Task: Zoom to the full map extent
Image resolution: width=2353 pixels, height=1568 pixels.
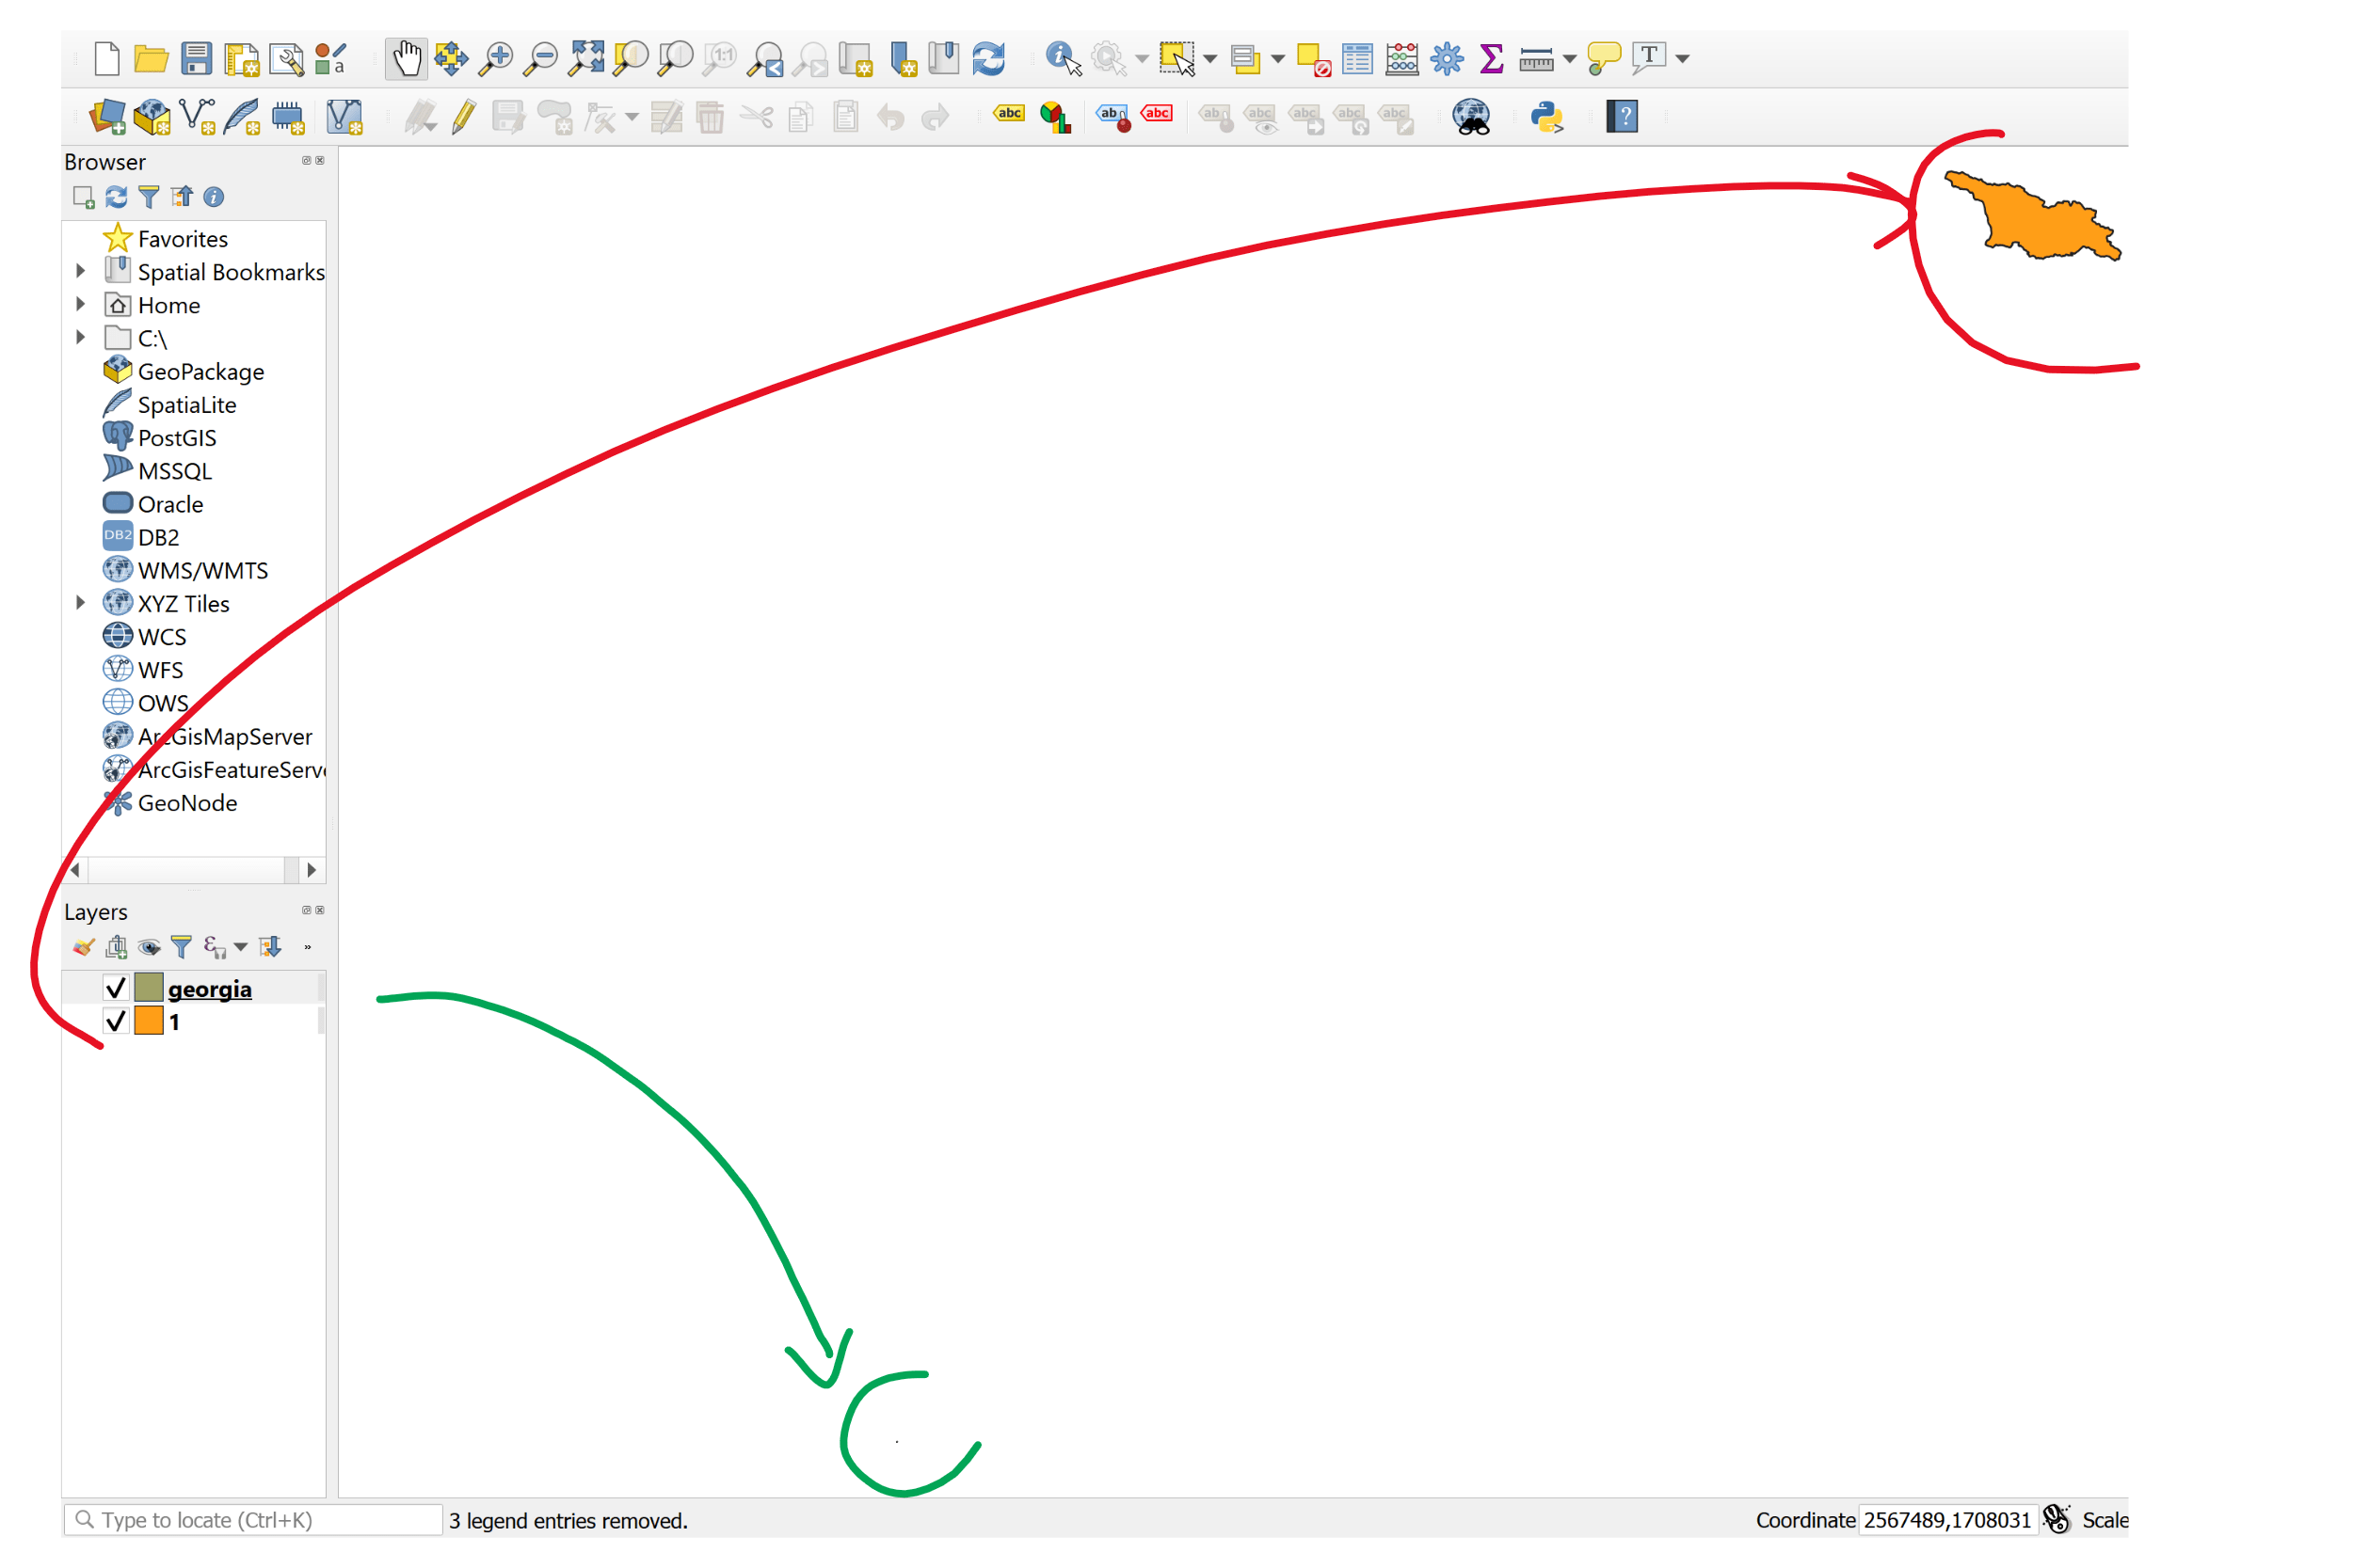Action: tap(586, 58)
